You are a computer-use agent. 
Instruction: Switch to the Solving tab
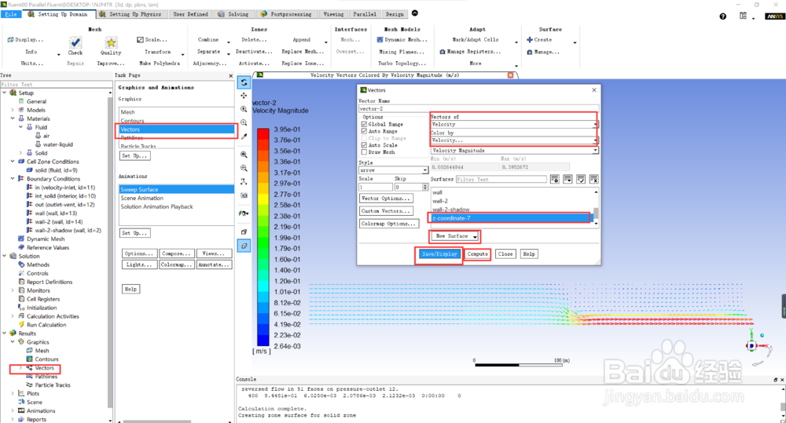coord(233,14)
